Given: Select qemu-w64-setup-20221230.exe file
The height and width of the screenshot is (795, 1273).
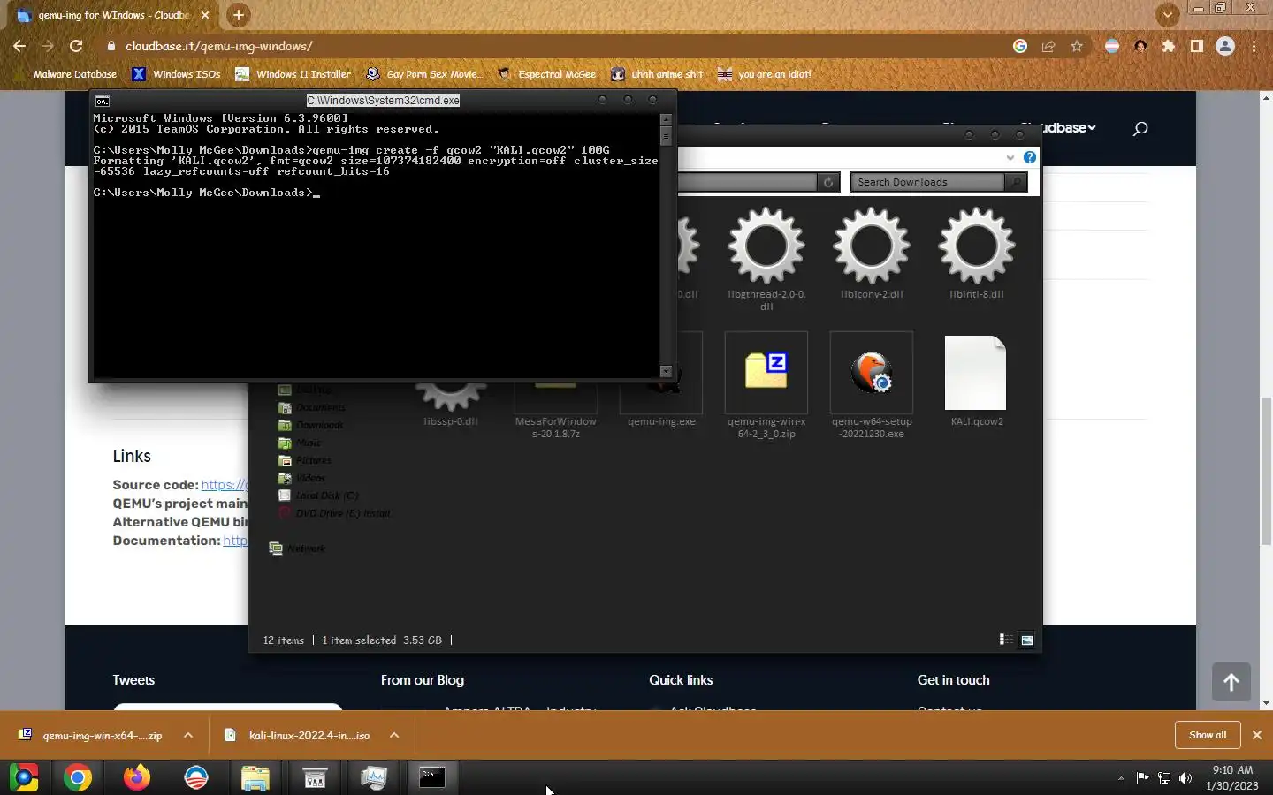Looking at the screenshot, I should pyautogui.click(x=872, y=386).
